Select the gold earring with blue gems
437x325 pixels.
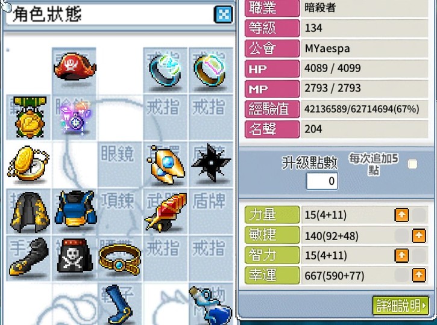pos(166,165)
